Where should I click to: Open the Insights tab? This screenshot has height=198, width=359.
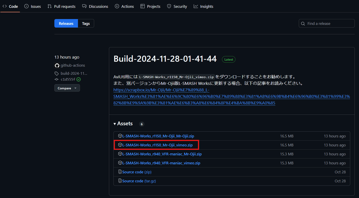tap(203, 6)
